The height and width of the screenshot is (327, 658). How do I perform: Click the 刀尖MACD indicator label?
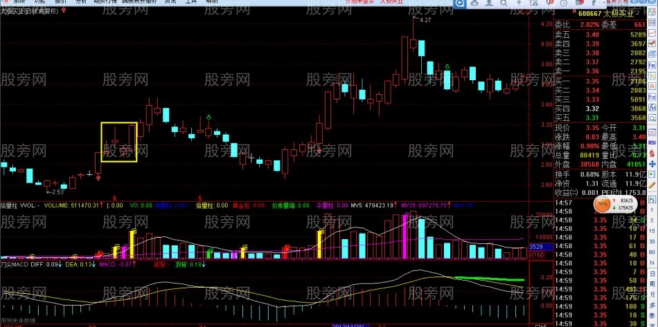[x=13, y=264]
